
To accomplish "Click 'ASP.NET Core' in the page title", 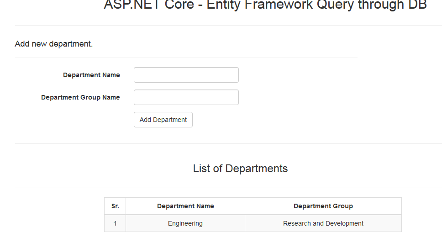I will [x=142, y=5].
